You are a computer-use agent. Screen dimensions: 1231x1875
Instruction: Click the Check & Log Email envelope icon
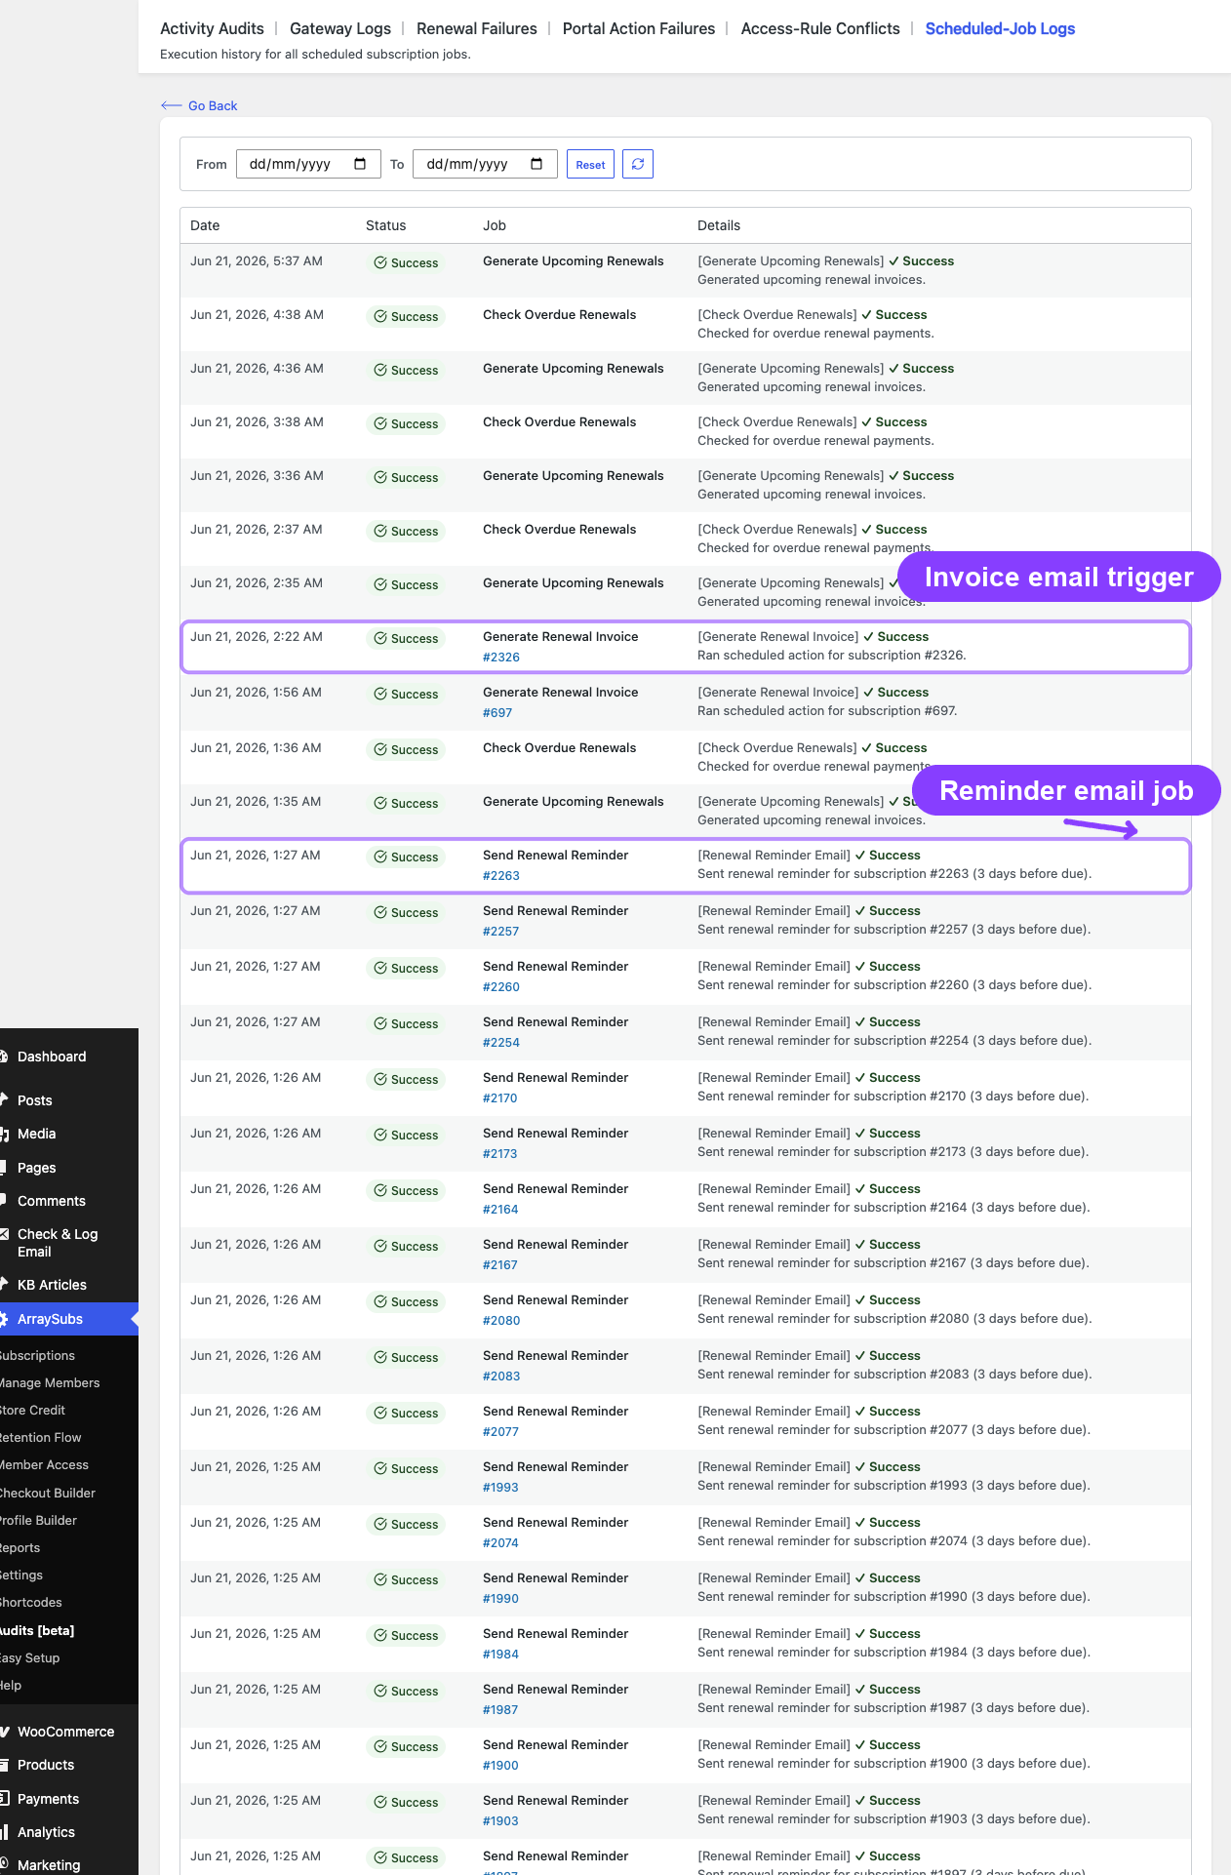tap(4, 1234)
